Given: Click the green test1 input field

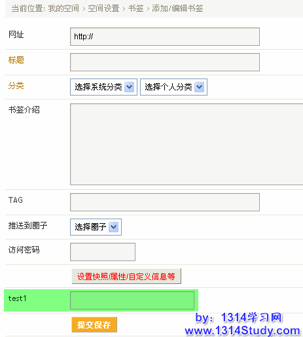Looking at the screenshot, I should point(132,300).
